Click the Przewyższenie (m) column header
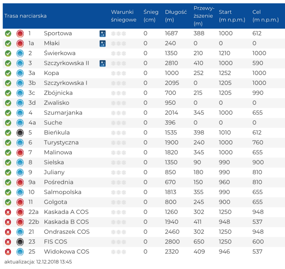Viewport: 285px width, 269px height. click(204, 16)
